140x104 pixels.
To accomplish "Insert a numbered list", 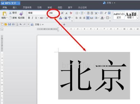I will coord(82,13).
